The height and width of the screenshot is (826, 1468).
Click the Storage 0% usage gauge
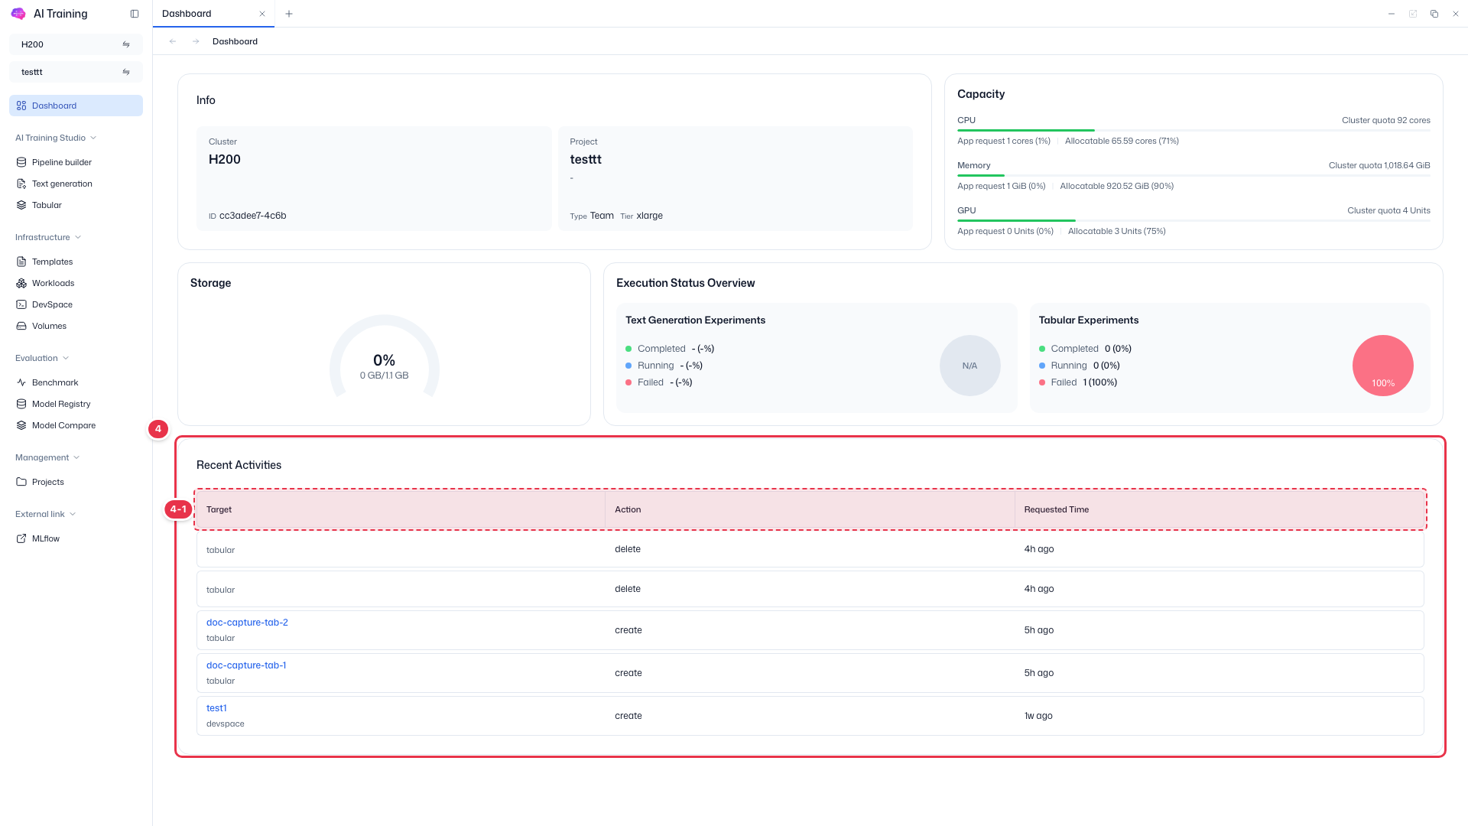[x=385, y=358]
